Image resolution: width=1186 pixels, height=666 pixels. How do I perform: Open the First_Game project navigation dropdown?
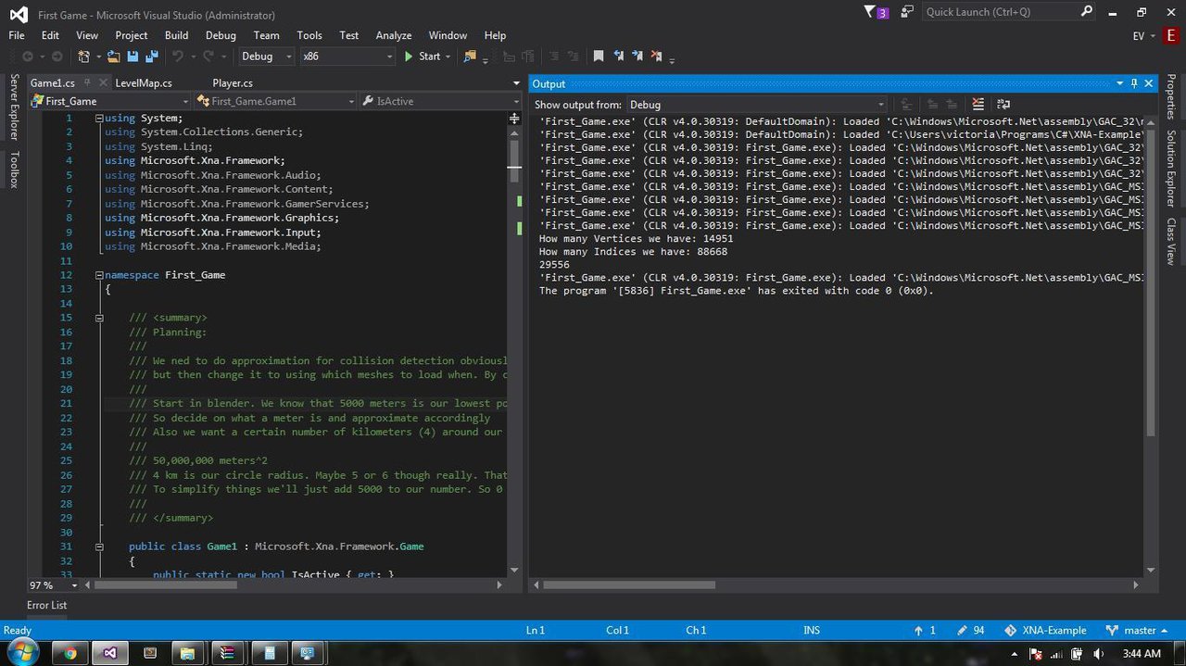(109, 101)
